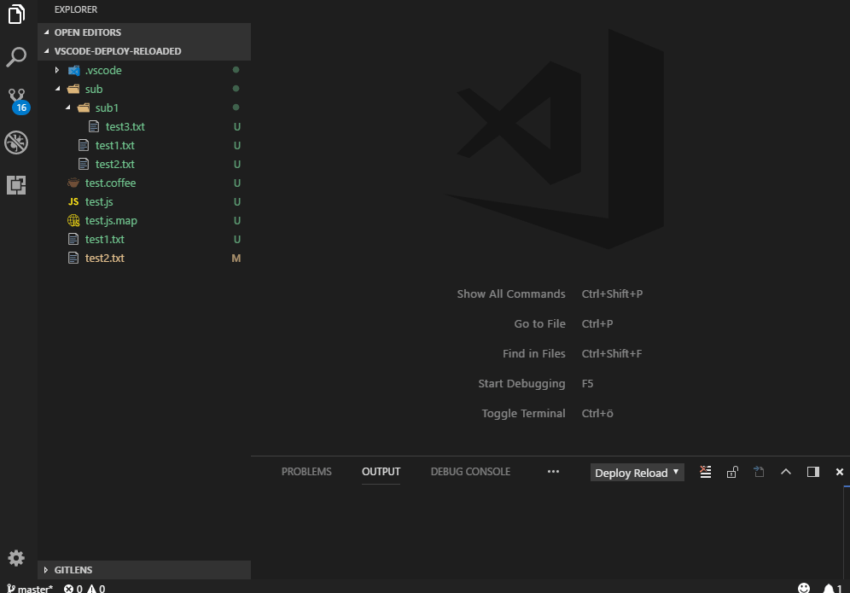Switch to the PROBLEMS tab

pyautogui.click(x=306, y=472)
